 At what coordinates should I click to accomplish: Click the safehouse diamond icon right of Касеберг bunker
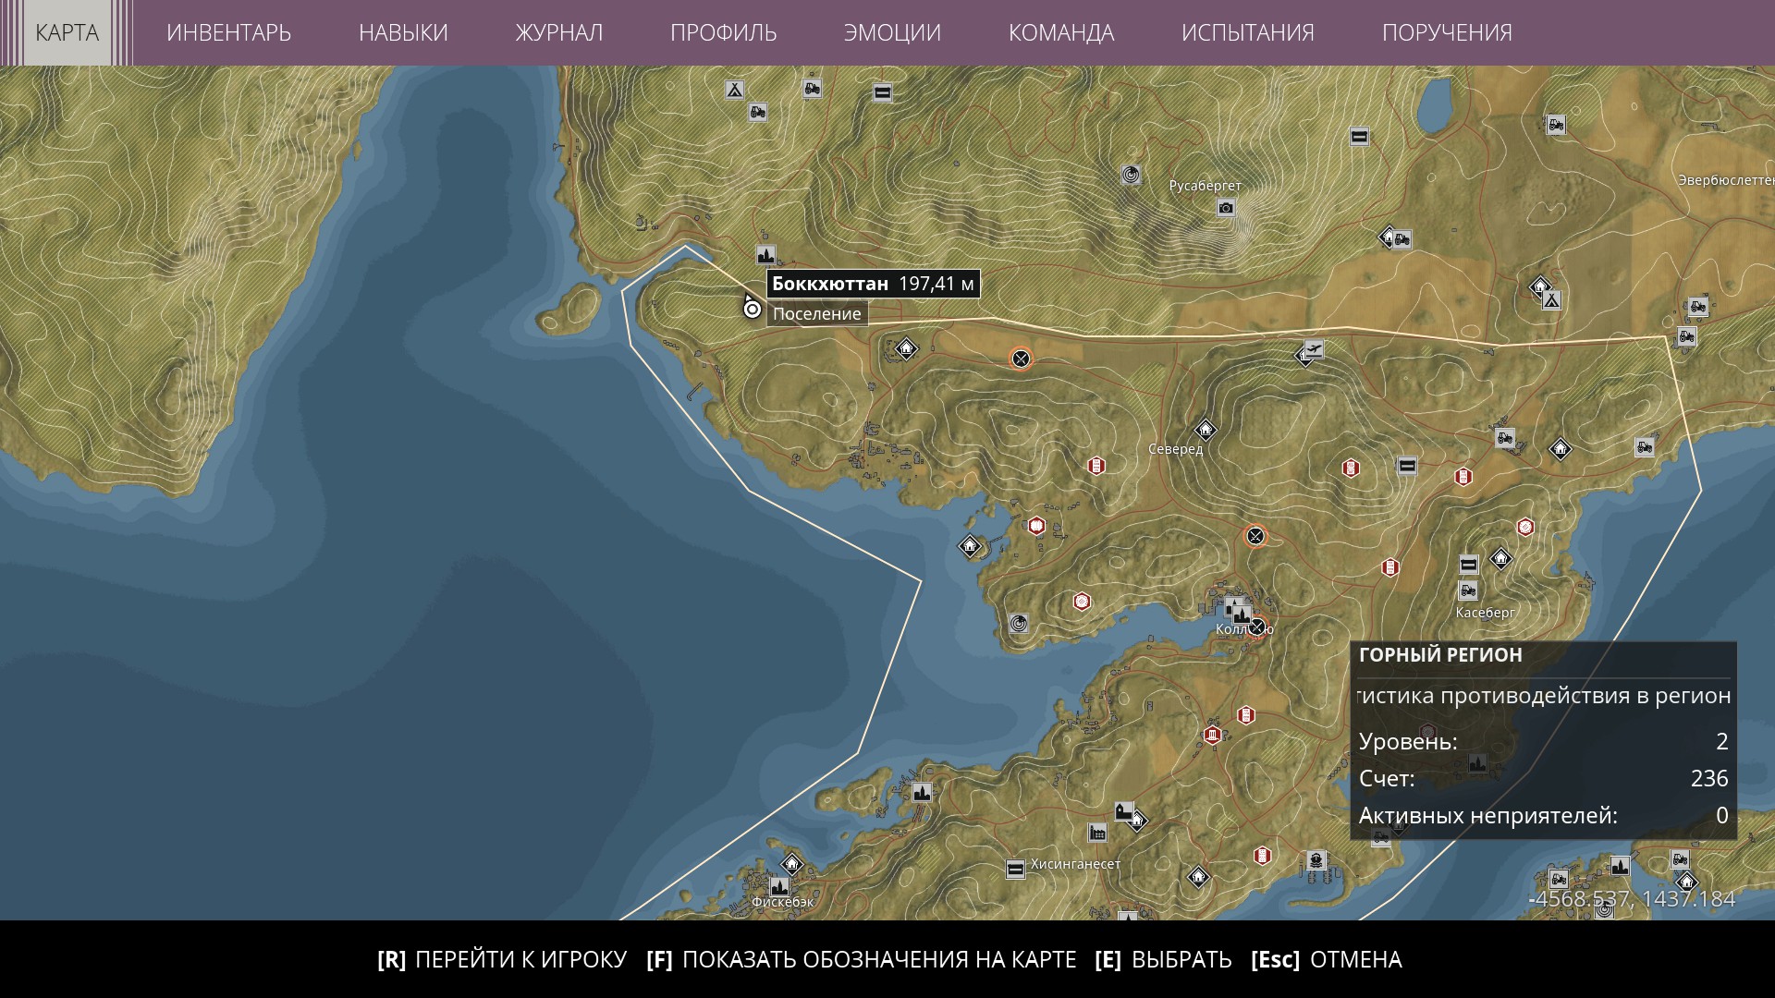1501,558
